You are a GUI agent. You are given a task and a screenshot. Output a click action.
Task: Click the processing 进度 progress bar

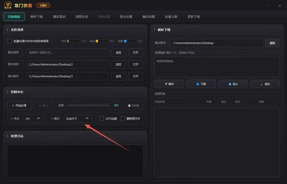[x=88, y=105]
